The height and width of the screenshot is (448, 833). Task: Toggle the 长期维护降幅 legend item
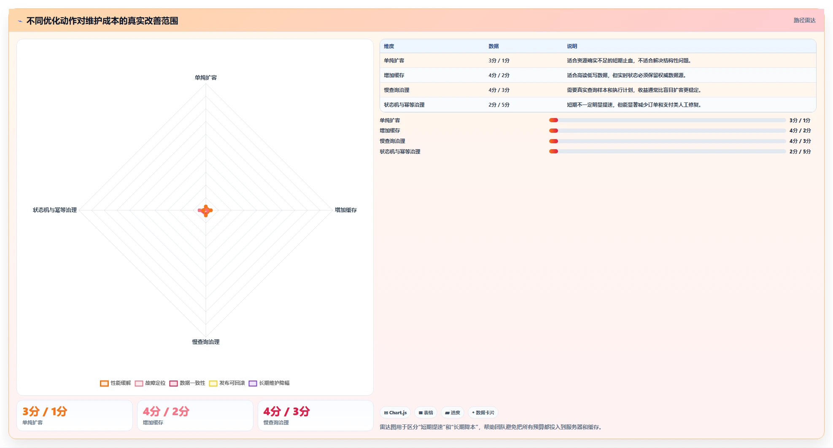pos(269,383)
